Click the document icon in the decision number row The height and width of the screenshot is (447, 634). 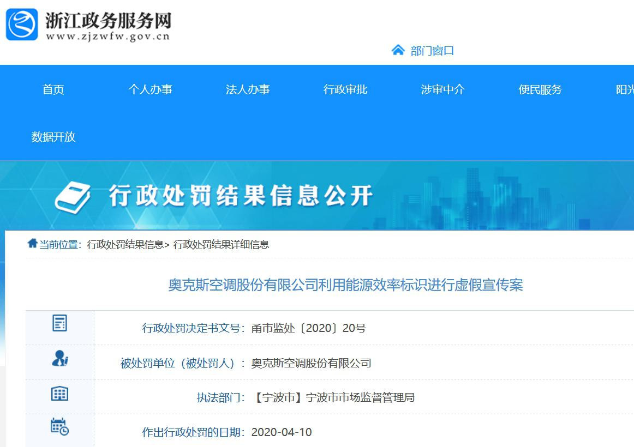click(x=60, y=323)
